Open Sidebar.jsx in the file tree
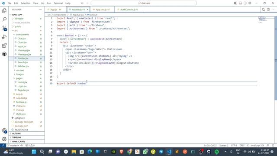The width and height of the screenshot is (277, 156). point(26,66)
